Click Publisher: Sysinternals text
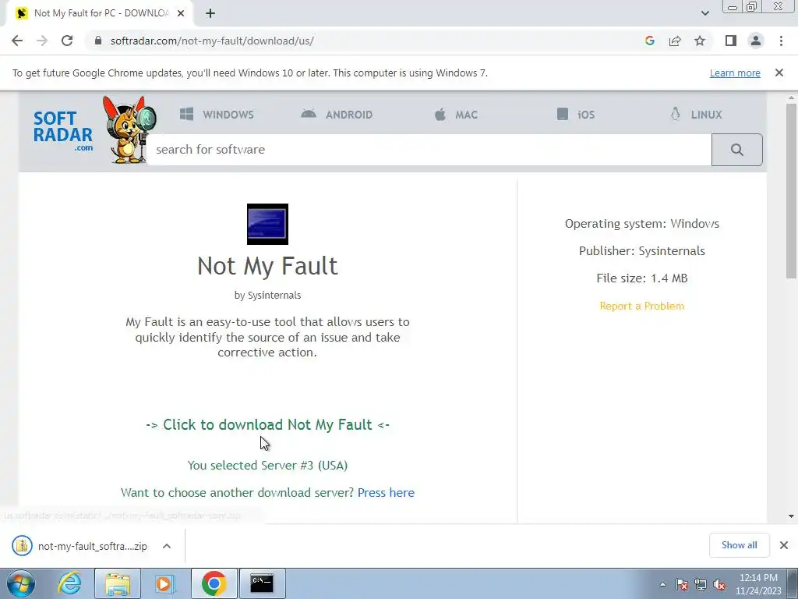Viewport: 798px width, 599px height. click(x=642, y=250)
